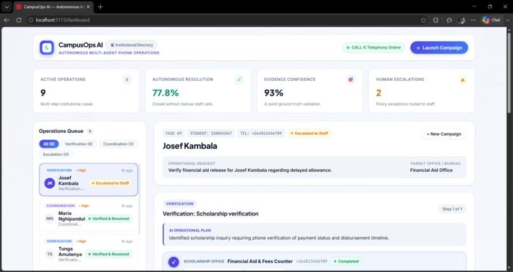Click the CALL-E Telephony Online status badge

(374, 48)
